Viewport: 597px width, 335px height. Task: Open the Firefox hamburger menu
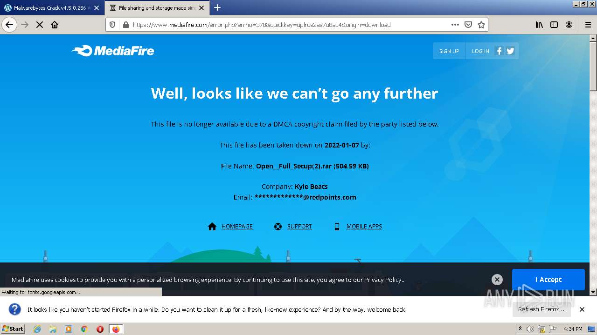[588, 25]
